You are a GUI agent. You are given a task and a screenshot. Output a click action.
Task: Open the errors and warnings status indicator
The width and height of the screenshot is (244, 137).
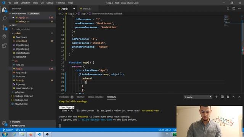point(20,130)
